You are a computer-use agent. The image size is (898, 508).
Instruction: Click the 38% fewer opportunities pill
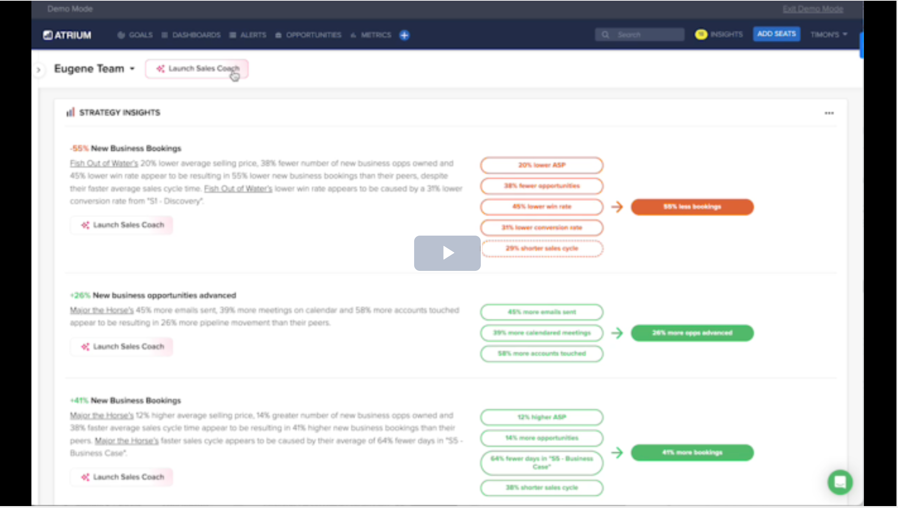[x=542, y=186]
